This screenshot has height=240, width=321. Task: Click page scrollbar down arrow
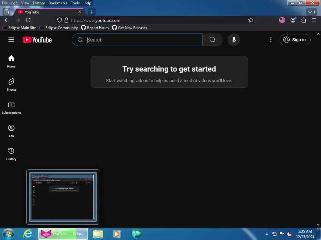(x=318, y=225)
